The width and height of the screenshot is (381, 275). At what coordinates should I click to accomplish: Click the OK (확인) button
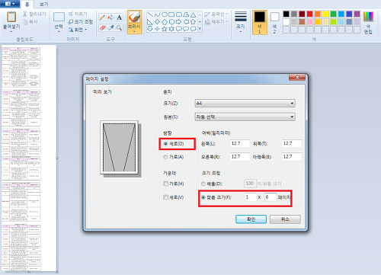click(251, 219)
